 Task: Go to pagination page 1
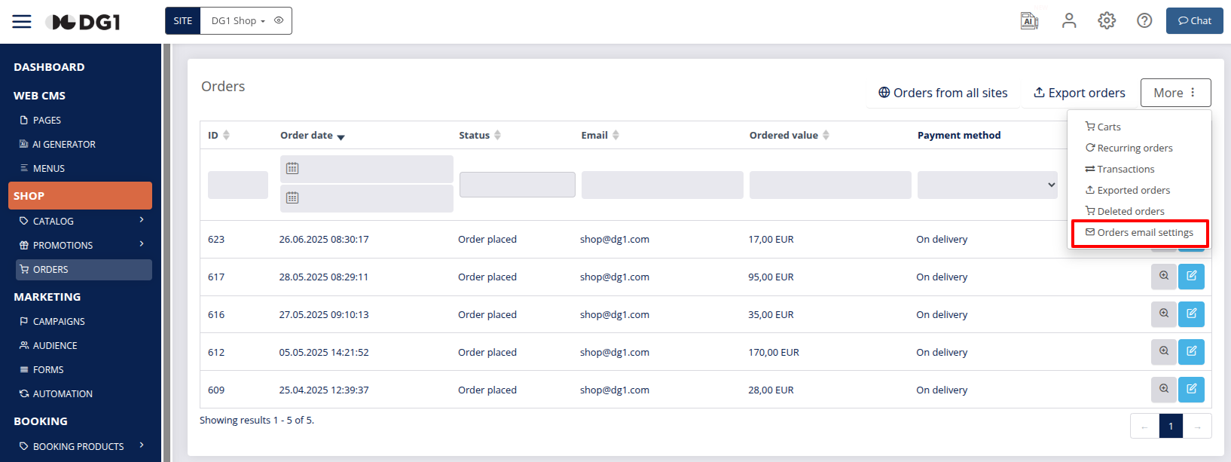pos(1171,426)
